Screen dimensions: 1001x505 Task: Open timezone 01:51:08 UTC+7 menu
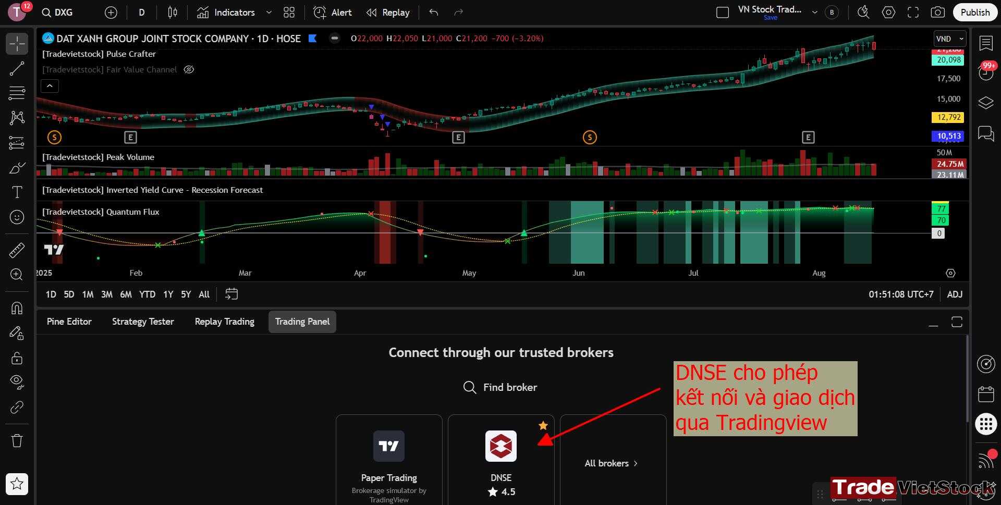[901, 294]
